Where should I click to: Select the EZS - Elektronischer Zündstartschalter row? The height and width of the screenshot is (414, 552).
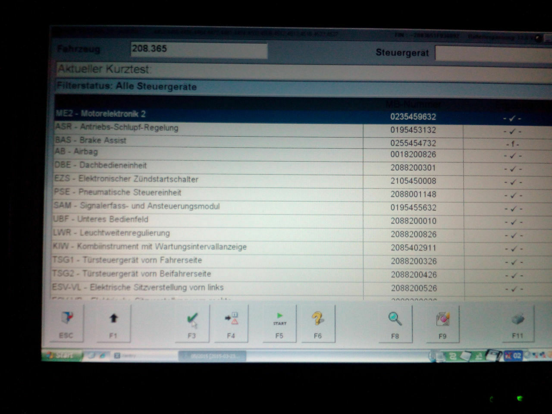(x=172, y=180)
